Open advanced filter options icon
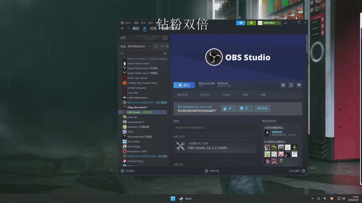362x203 pixels. 165,53
